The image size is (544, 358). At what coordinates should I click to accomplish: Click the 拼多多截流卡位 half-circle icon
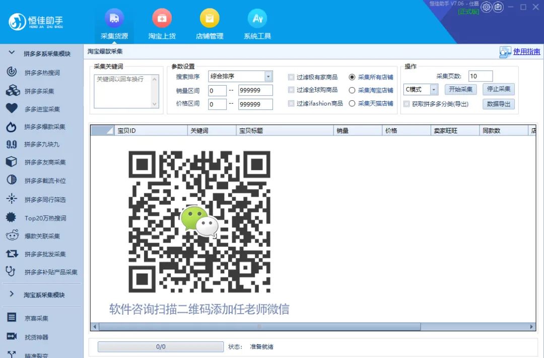coord(12,180)
